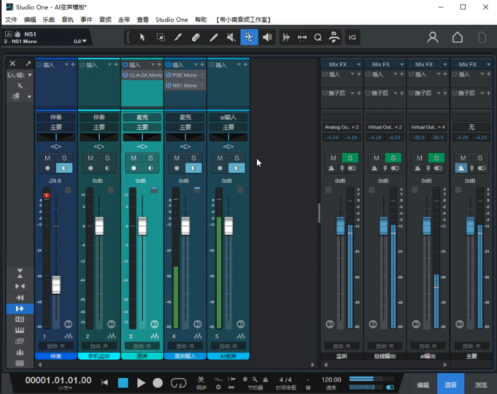497x394 pixels.
Task: Select the Listen speaker tool
Action: click(x=267, y=37)
